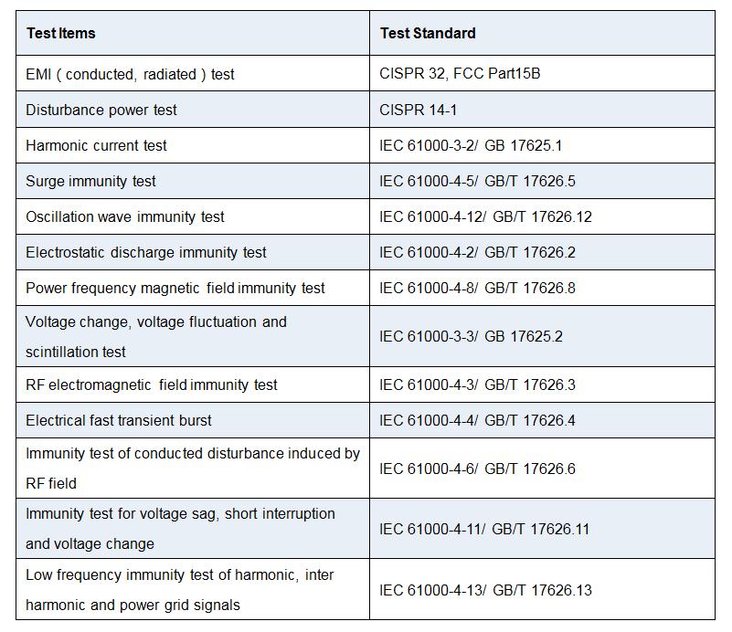Select the Harmonic current test cell
732x632 pixels.
pyautogui.click(x=96, y=145)
